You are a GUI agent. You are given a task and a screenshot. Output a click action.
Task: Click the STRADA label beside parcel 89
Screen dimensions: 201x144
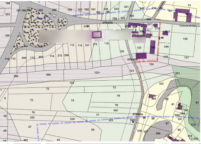tap(138, 114)
